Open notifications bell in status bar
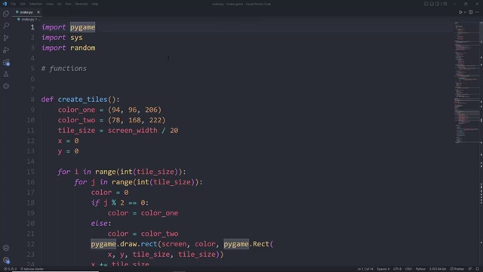This screenshot has width=483, height=272. click(x=478, y=269)
